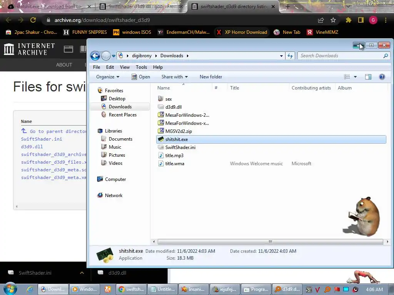Open the more view options arrow
394x295 pixels.
[x=355, y=77]
